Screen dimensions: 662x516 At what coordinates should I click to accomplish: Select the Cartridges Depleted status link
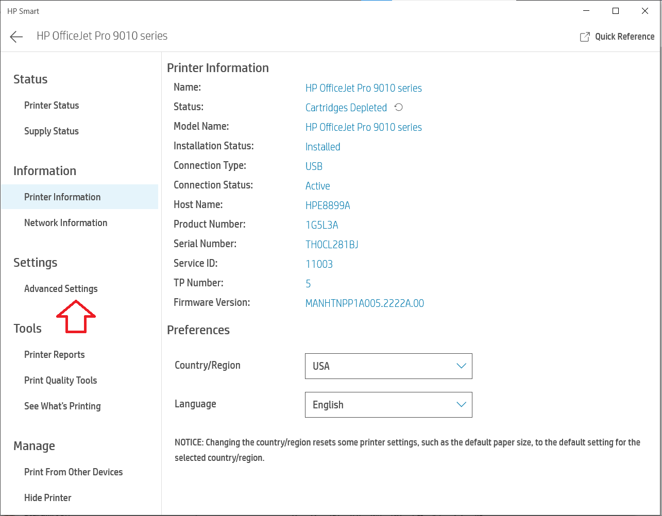pos(346,107)
